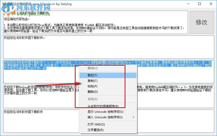Select 粘贴(P) in the context menu
This screenshot has height=136, width=217.
(108, 86)
